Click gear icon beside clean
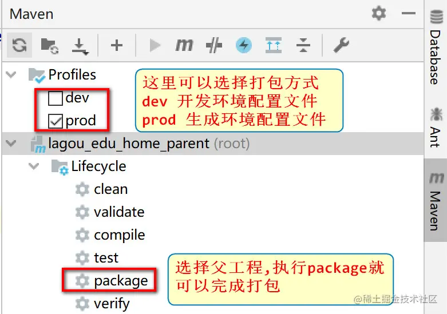This screenshot has height=314, width=447. tap(82, 189)
